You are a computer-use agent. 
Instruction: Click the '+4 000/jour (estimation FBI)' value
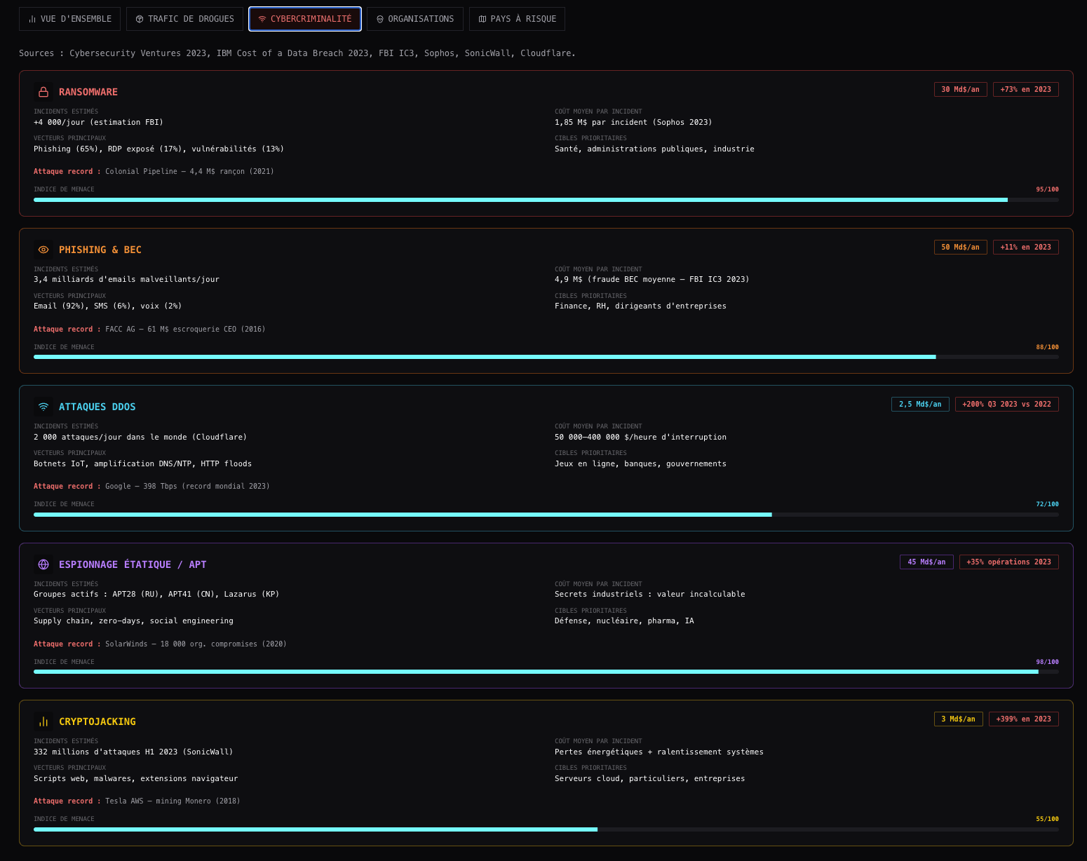point(98,122)
